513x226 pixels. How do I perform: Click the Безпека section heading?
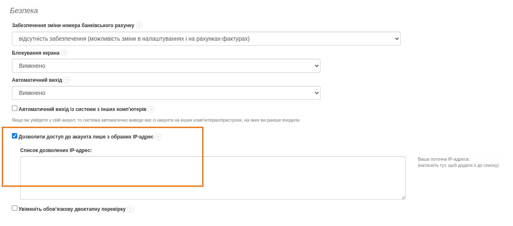24,11
